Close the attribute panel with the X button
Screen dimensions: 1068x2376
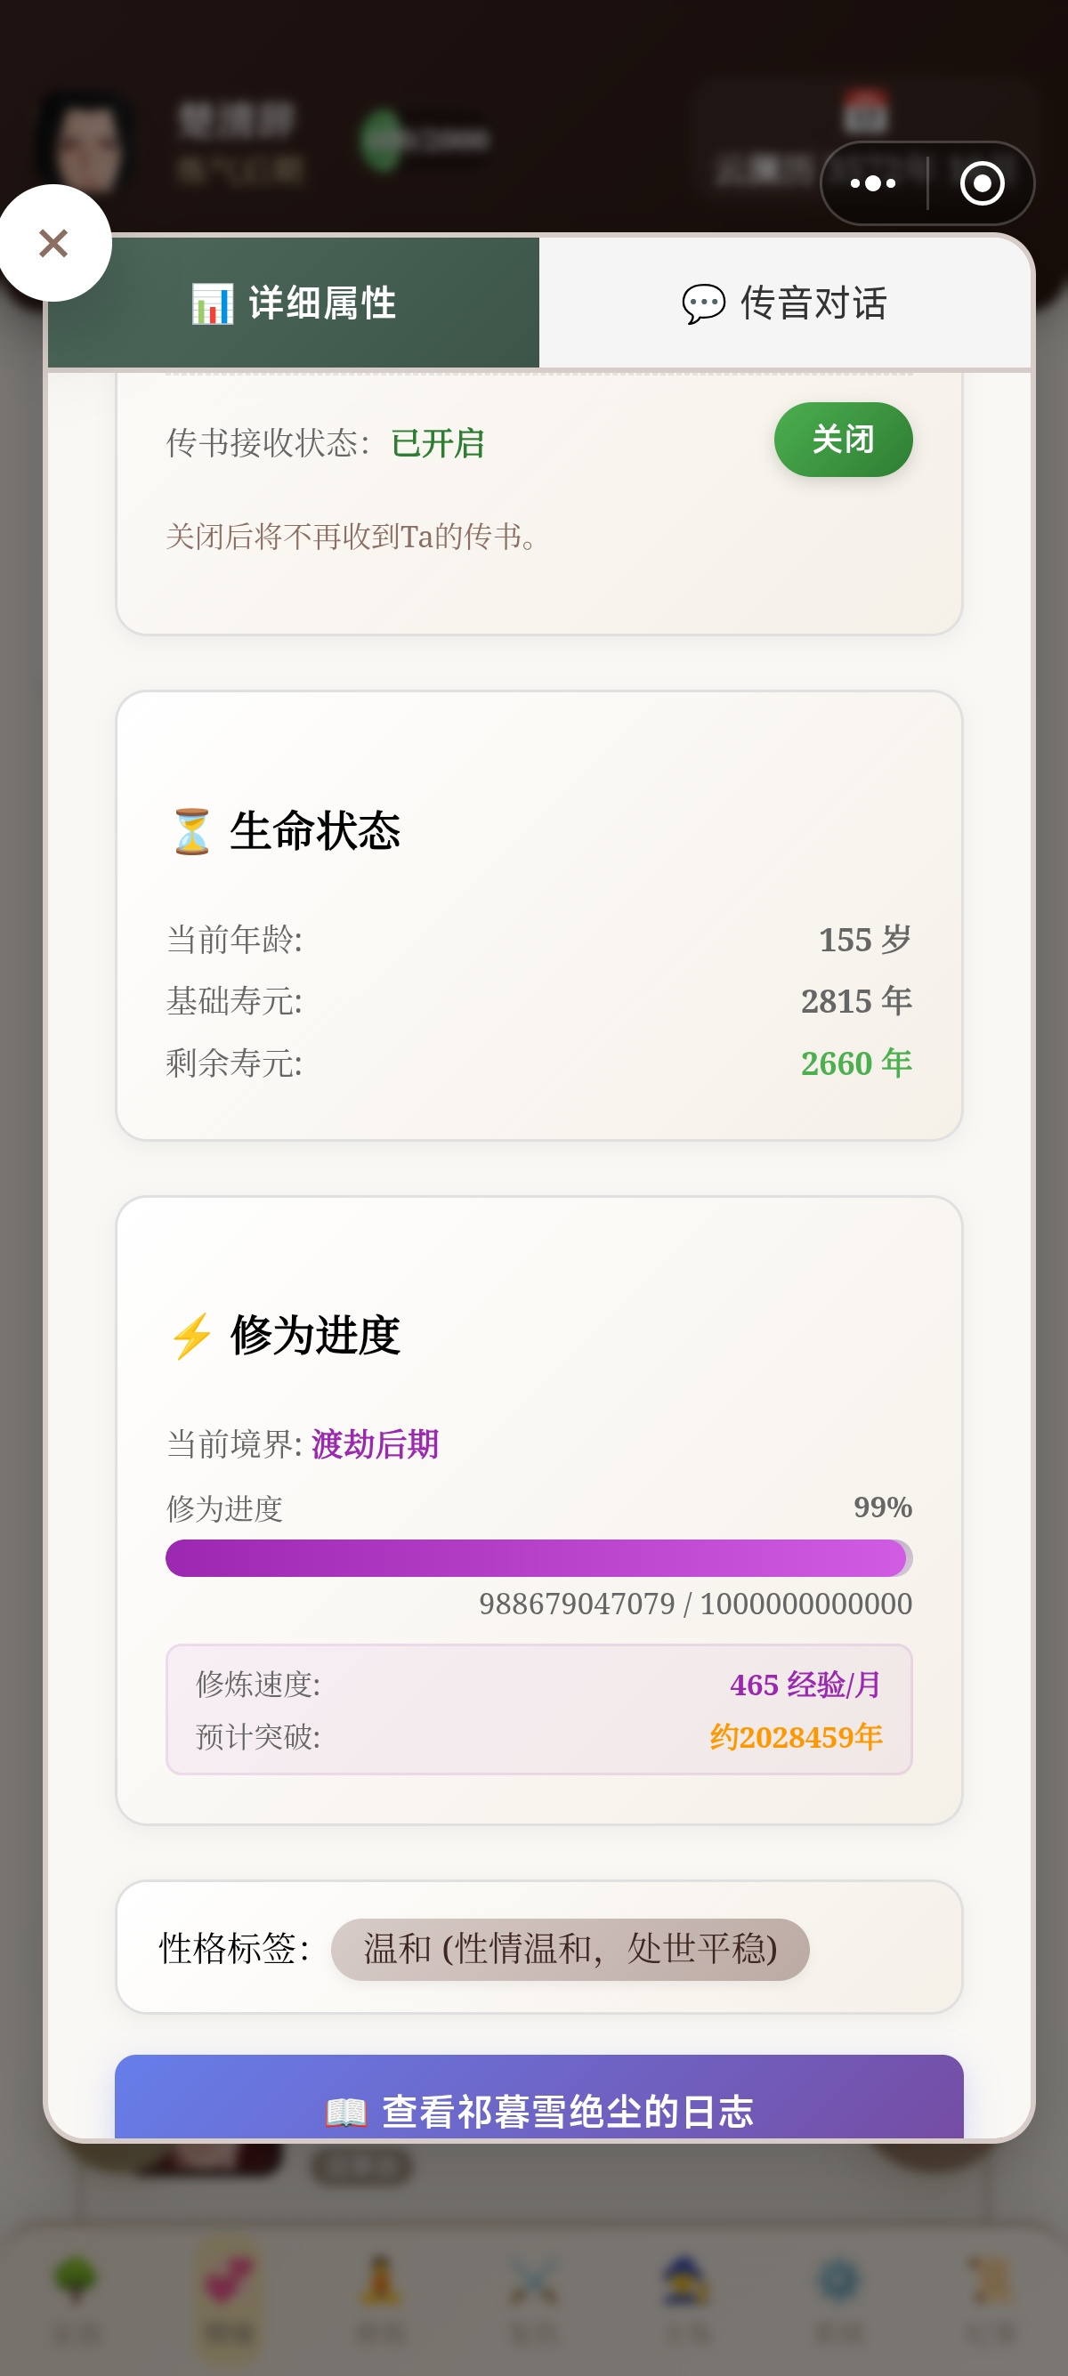(x=54, y=243)
